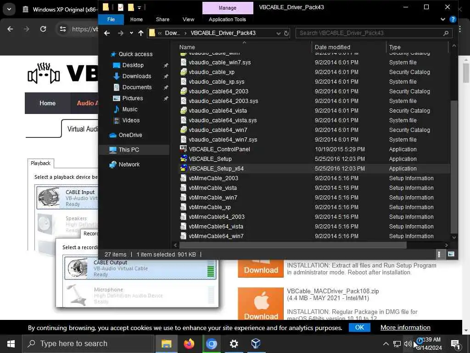
Task: Click the search magnifier in Explorer
Action: click(x=446, y=33)
